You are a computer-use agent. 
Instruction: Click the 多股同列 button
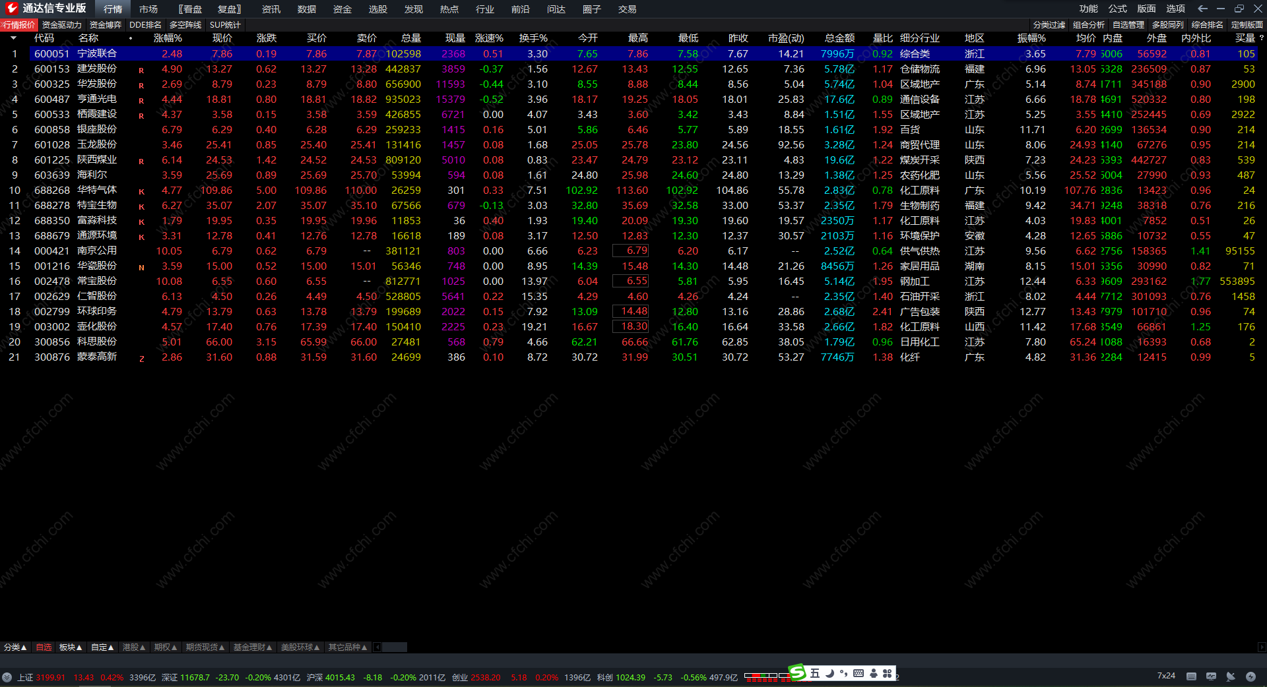pos(1168,25)
